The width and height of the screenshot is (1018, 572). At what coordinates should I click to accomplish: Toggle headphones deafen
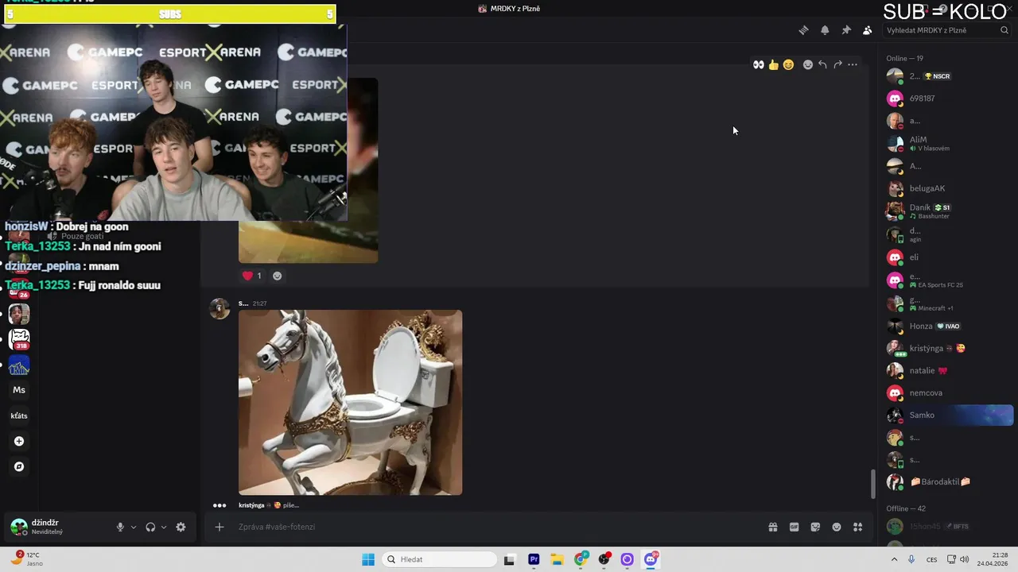click(150, 527)
